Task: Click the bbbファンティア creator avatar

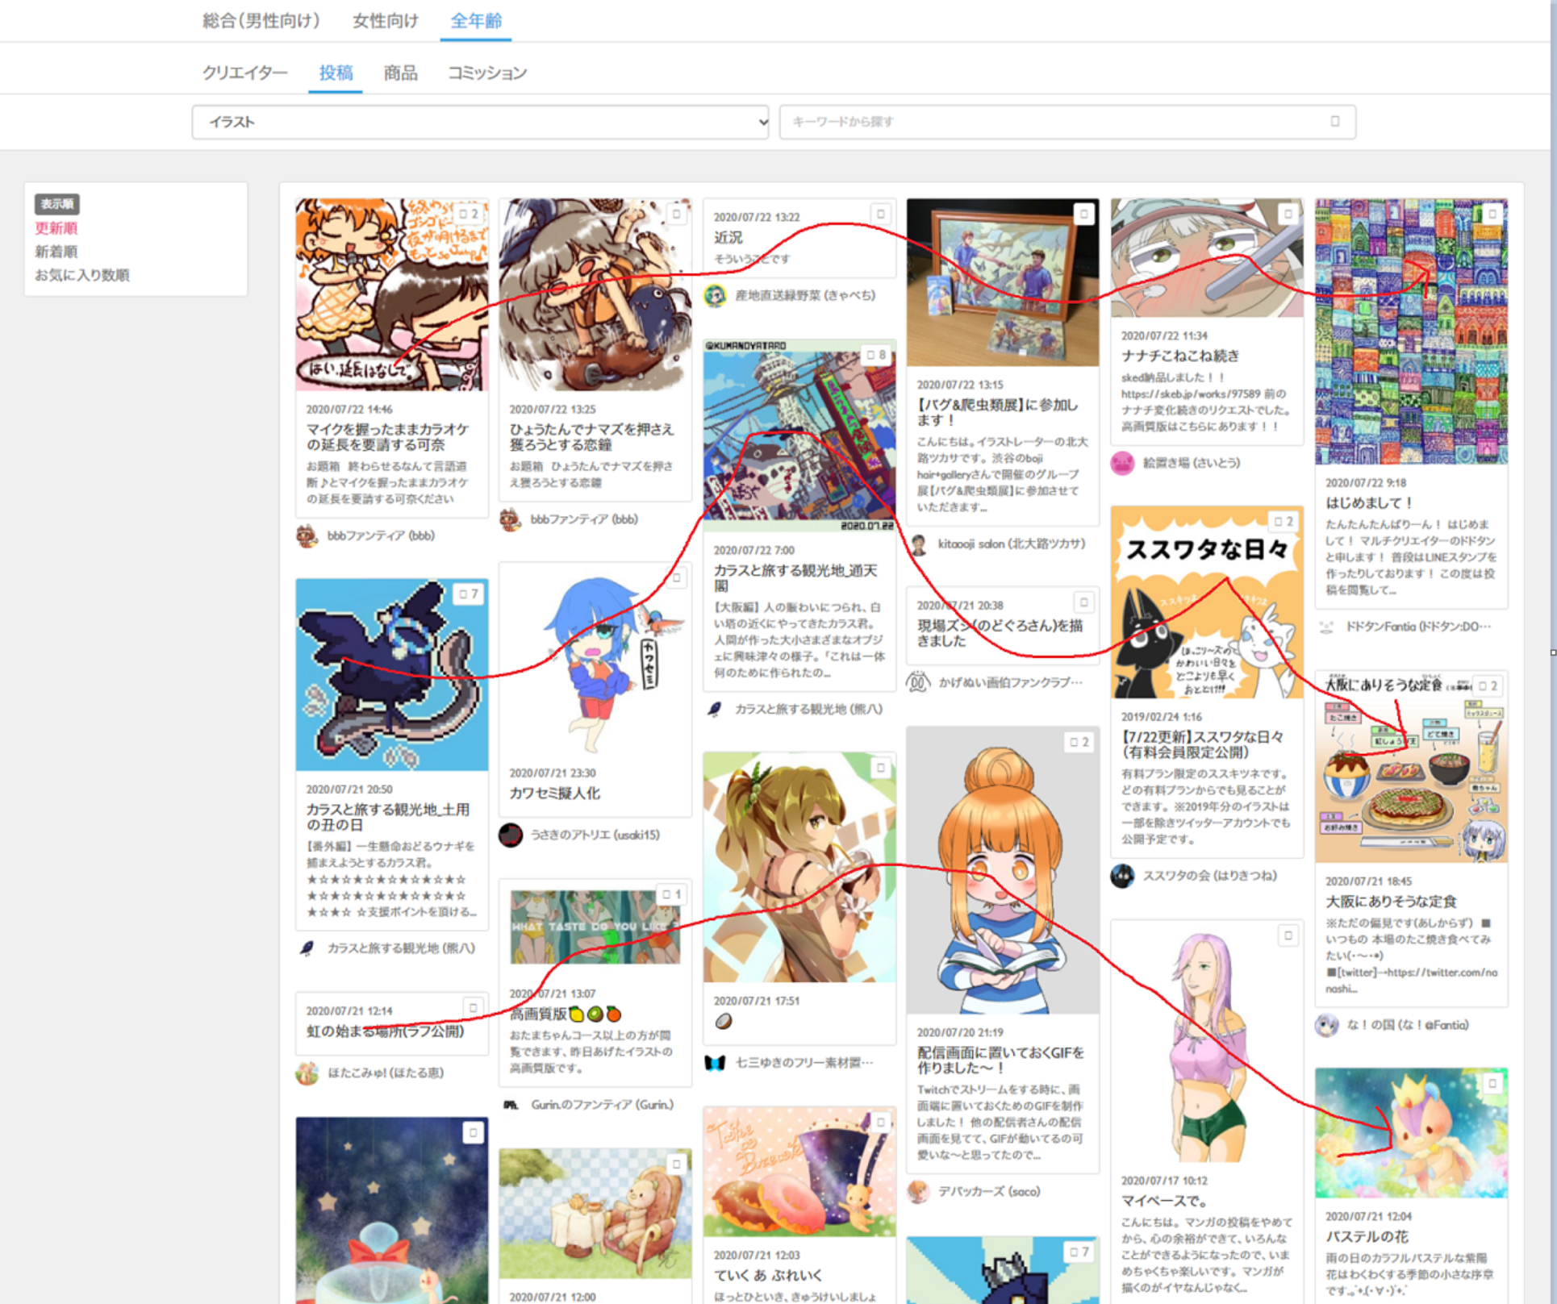Action: (308, 535)
